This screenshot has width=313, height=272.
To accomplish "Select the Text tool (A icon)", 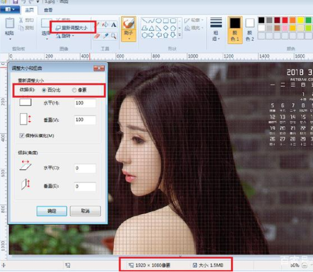I will pyautogui.click(x=113, y=25).
